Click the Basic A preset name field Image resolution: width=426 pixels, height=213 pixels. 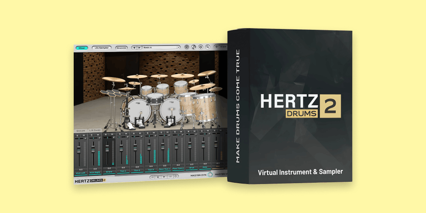[x=160, y=47]
